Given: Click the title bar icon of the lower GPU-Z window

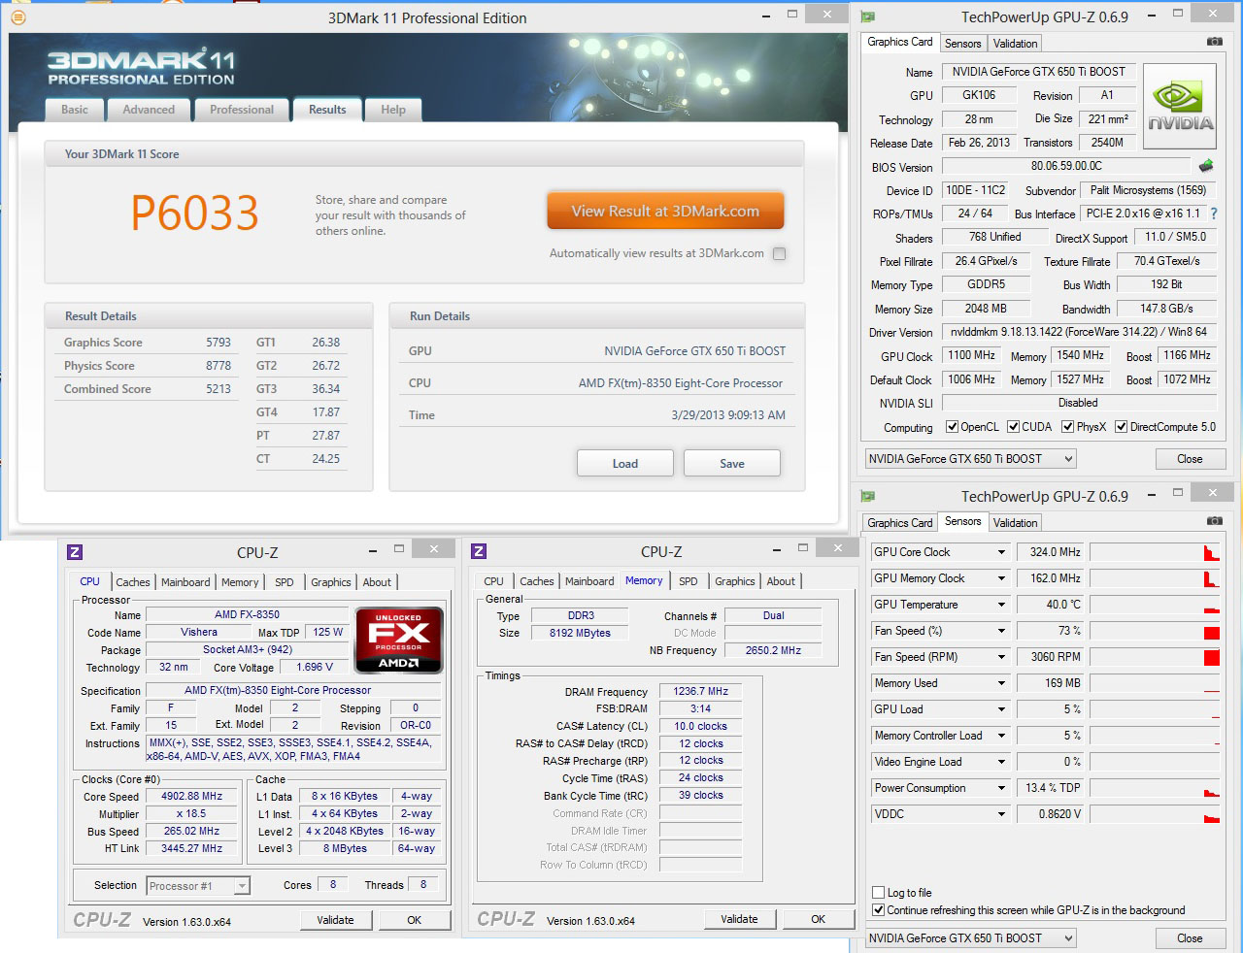Looking at the screenshot, I should point(868,496).
